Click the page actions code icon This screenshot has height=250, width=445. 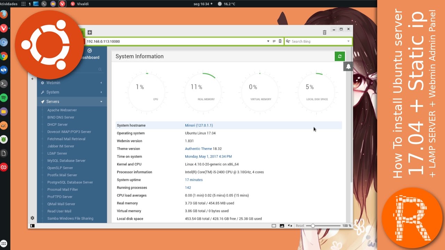point(290,226)
